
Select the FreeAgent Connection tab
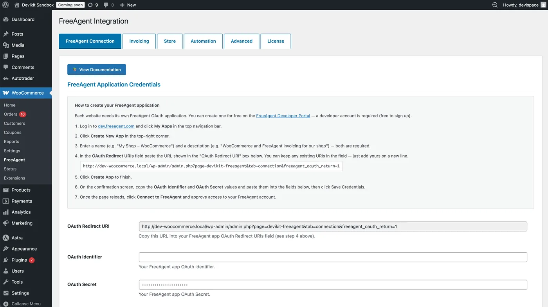(90, 41)
